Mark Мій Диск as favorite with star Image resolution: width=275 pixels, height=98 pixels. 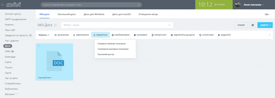point(55,25)
